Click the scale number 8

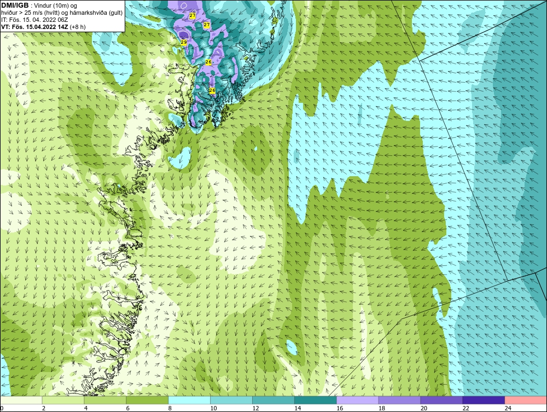click(170, 408)
